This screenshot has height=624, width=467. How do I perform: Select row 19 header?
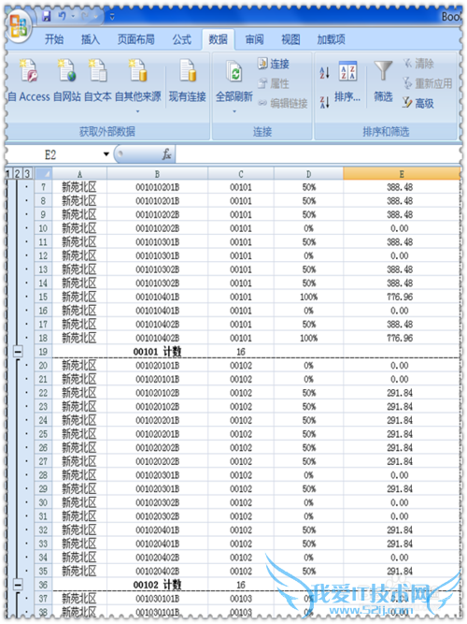click(x=43, y=352)
